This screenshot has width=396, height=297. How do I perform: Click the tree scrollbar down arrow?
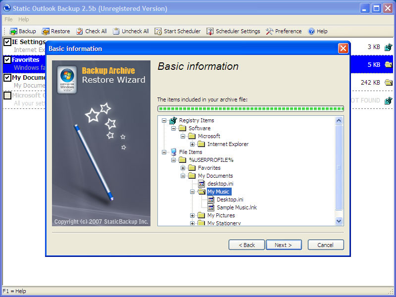[339, 221]
